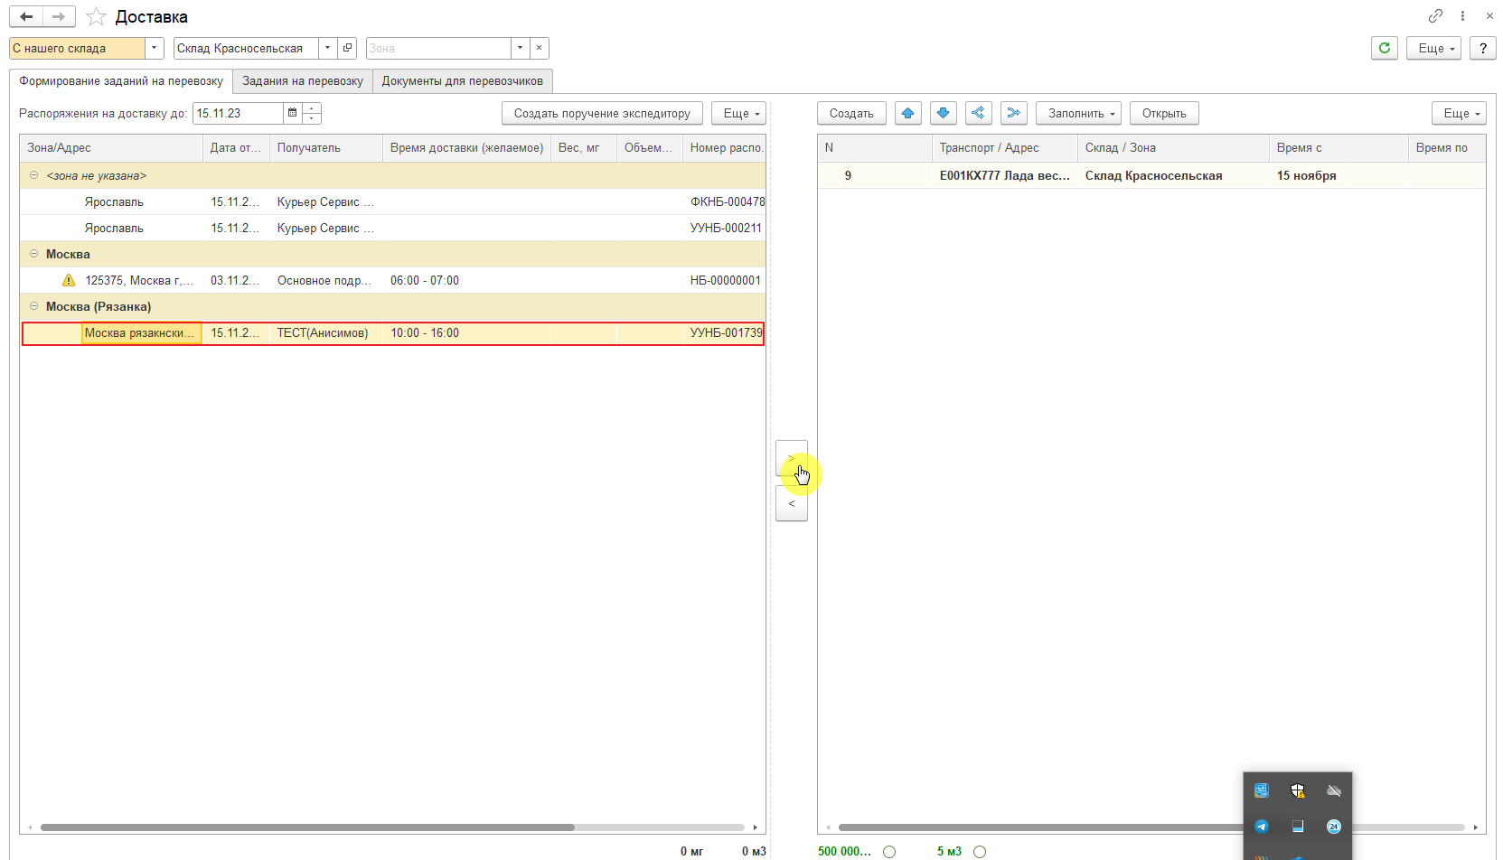Collapse the Москва (Рязанка) group
Screen dimensions: 1503x860
coord(33,306)
